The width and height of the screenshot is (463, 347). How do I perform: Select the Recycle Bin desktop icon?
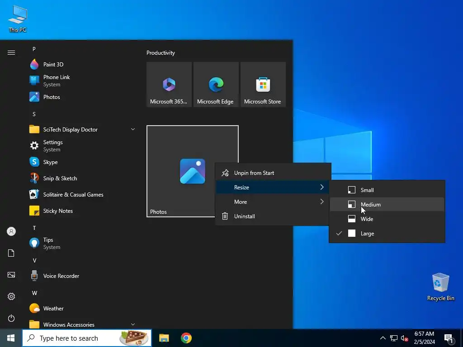(440, 287)
